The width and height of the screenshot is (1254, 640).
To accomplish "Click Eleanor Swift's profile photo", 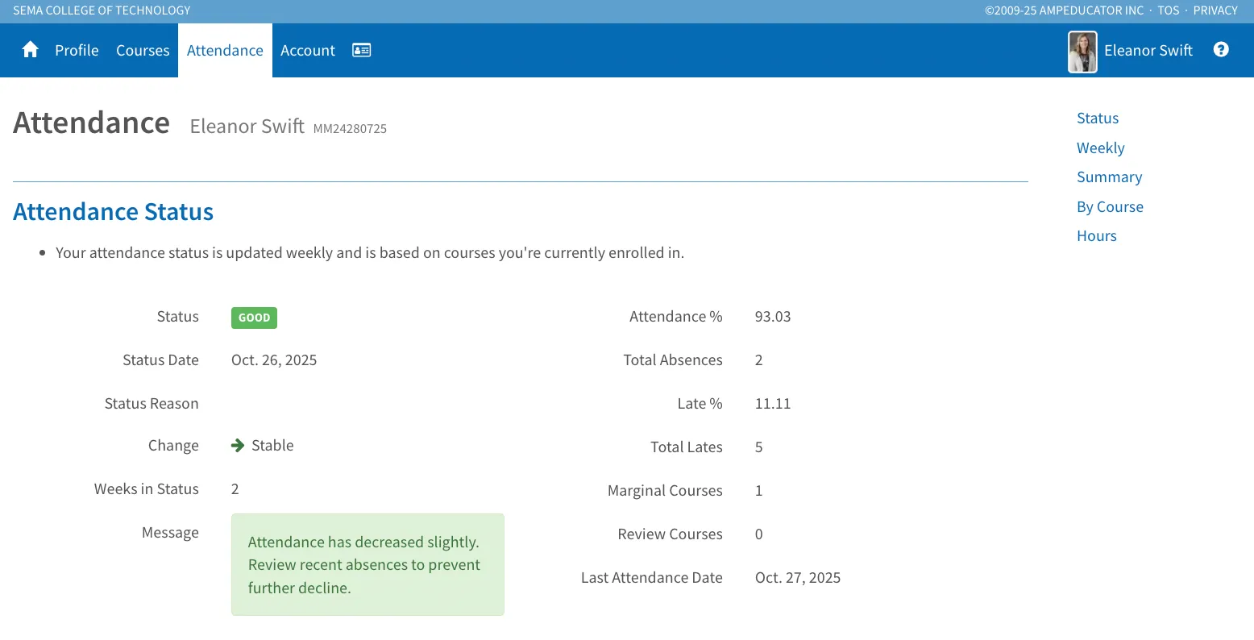I will pyautogui.click(x=1082, y=52).
